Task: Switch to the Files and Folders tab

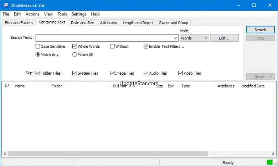Action: 19,23
